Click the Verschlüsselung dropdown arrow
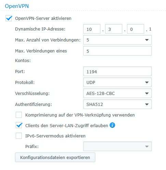The image size is (166, 170). (147, 93)
